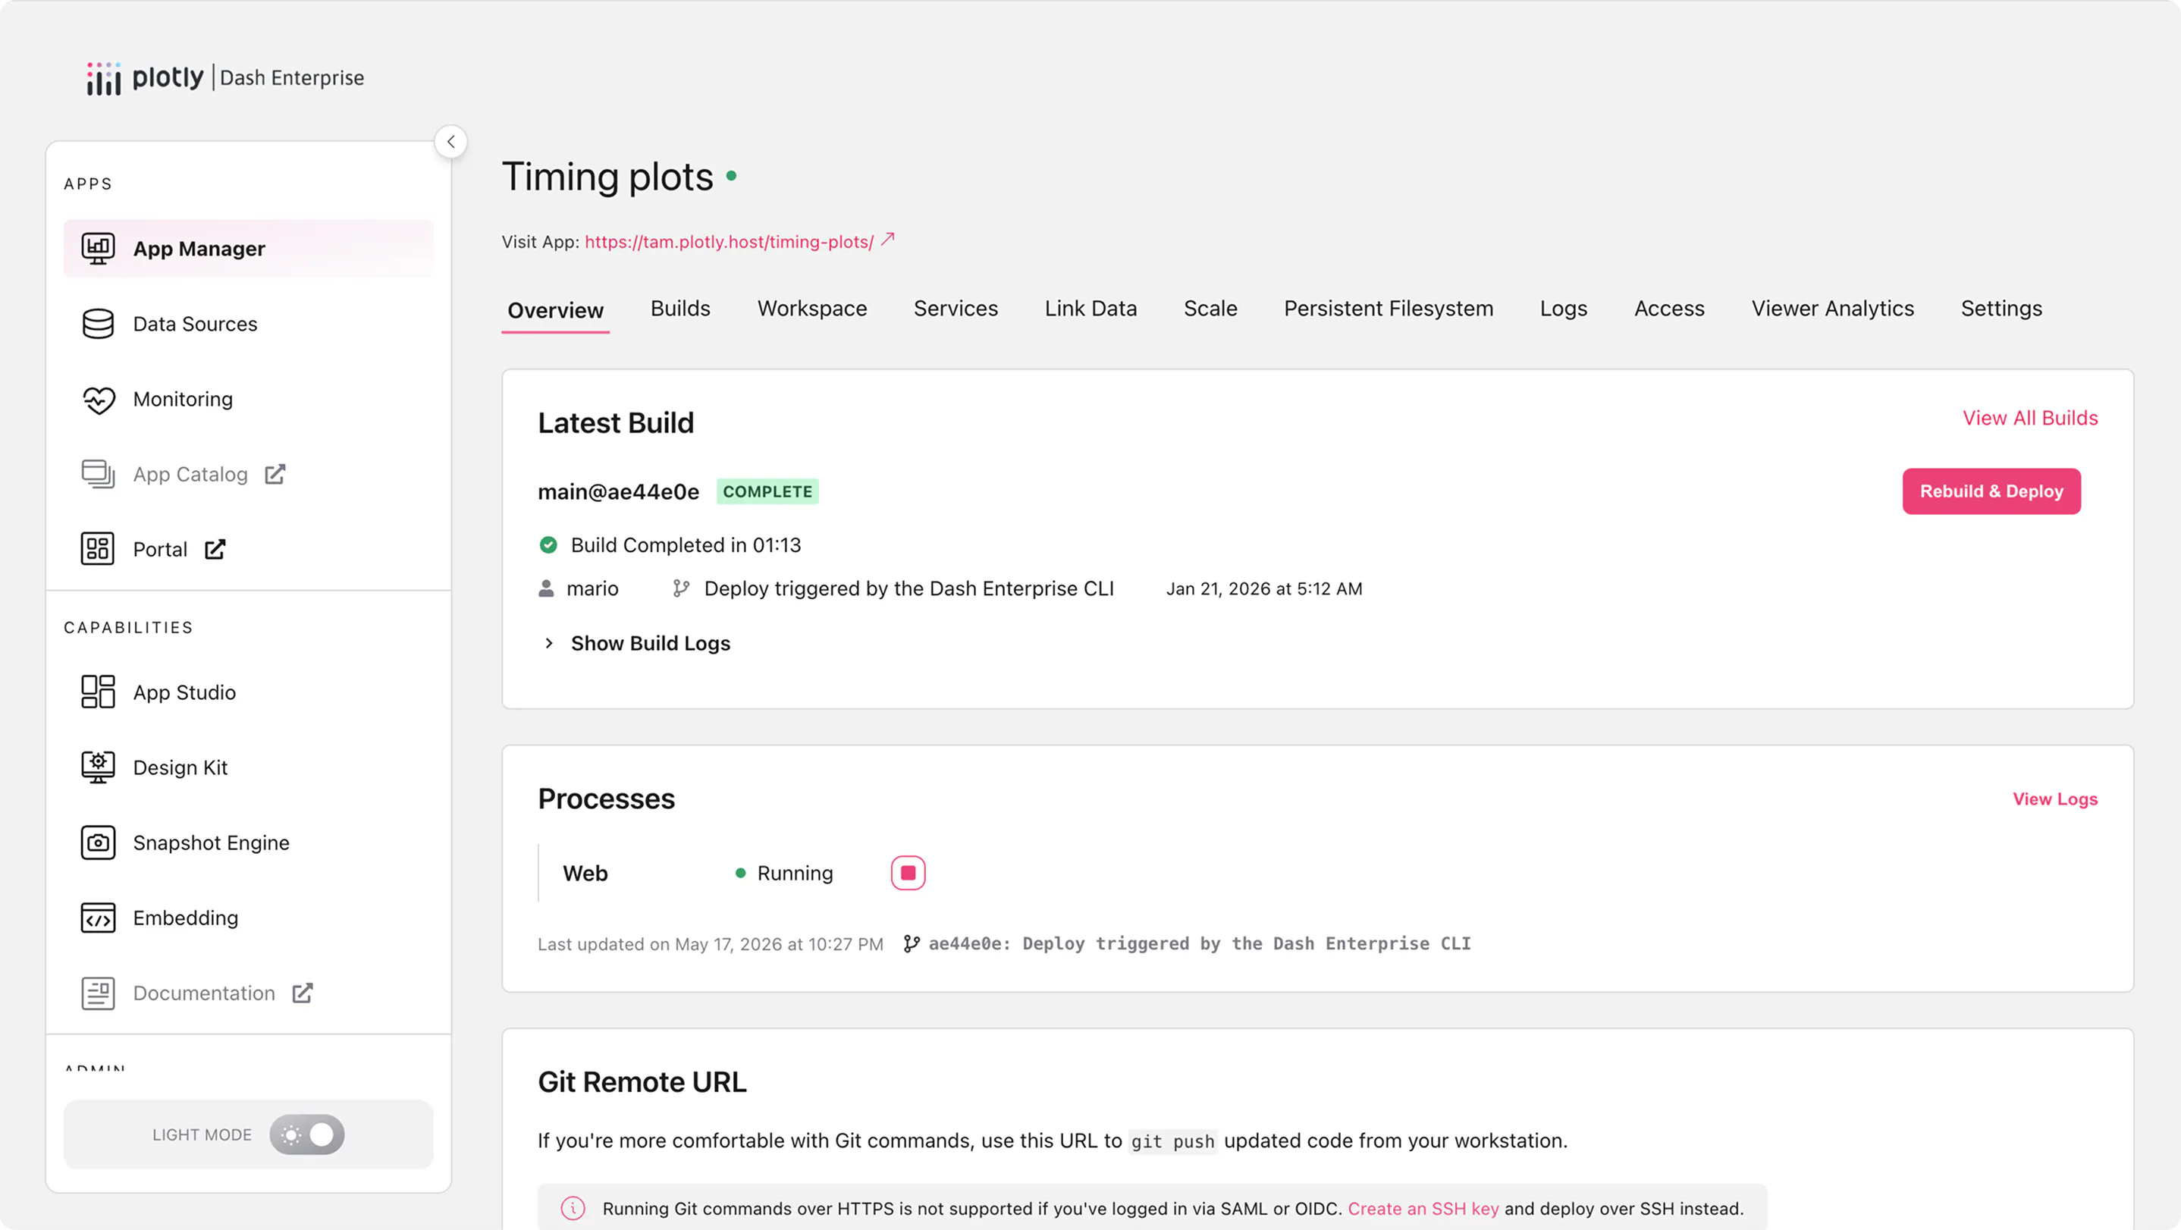Select the Access tab
Screen dimensions: 2181x1230
1669,308
